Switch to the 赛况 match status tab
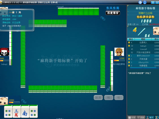This screenshot has height=119, width=159. [x=150, y=118]
